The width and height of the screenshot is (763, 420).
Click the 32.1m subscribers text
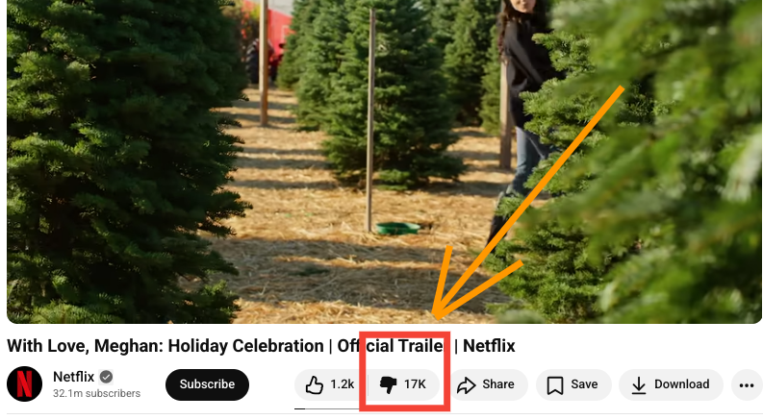(96, 393)
